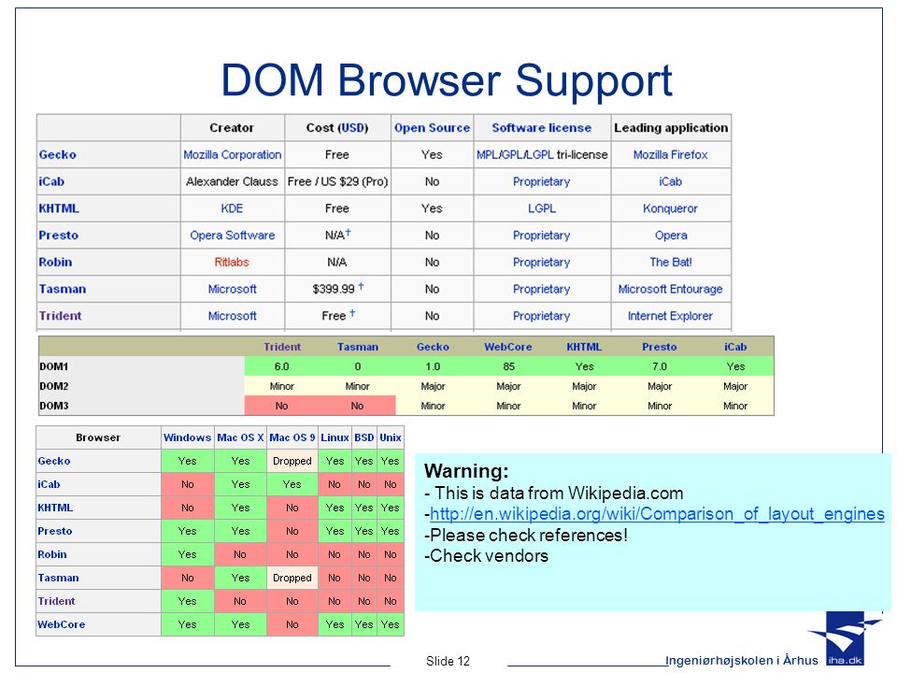Screen dimensions: 897x673
Task: Click the Trident header in DOM table
Action: click(282, 347)
